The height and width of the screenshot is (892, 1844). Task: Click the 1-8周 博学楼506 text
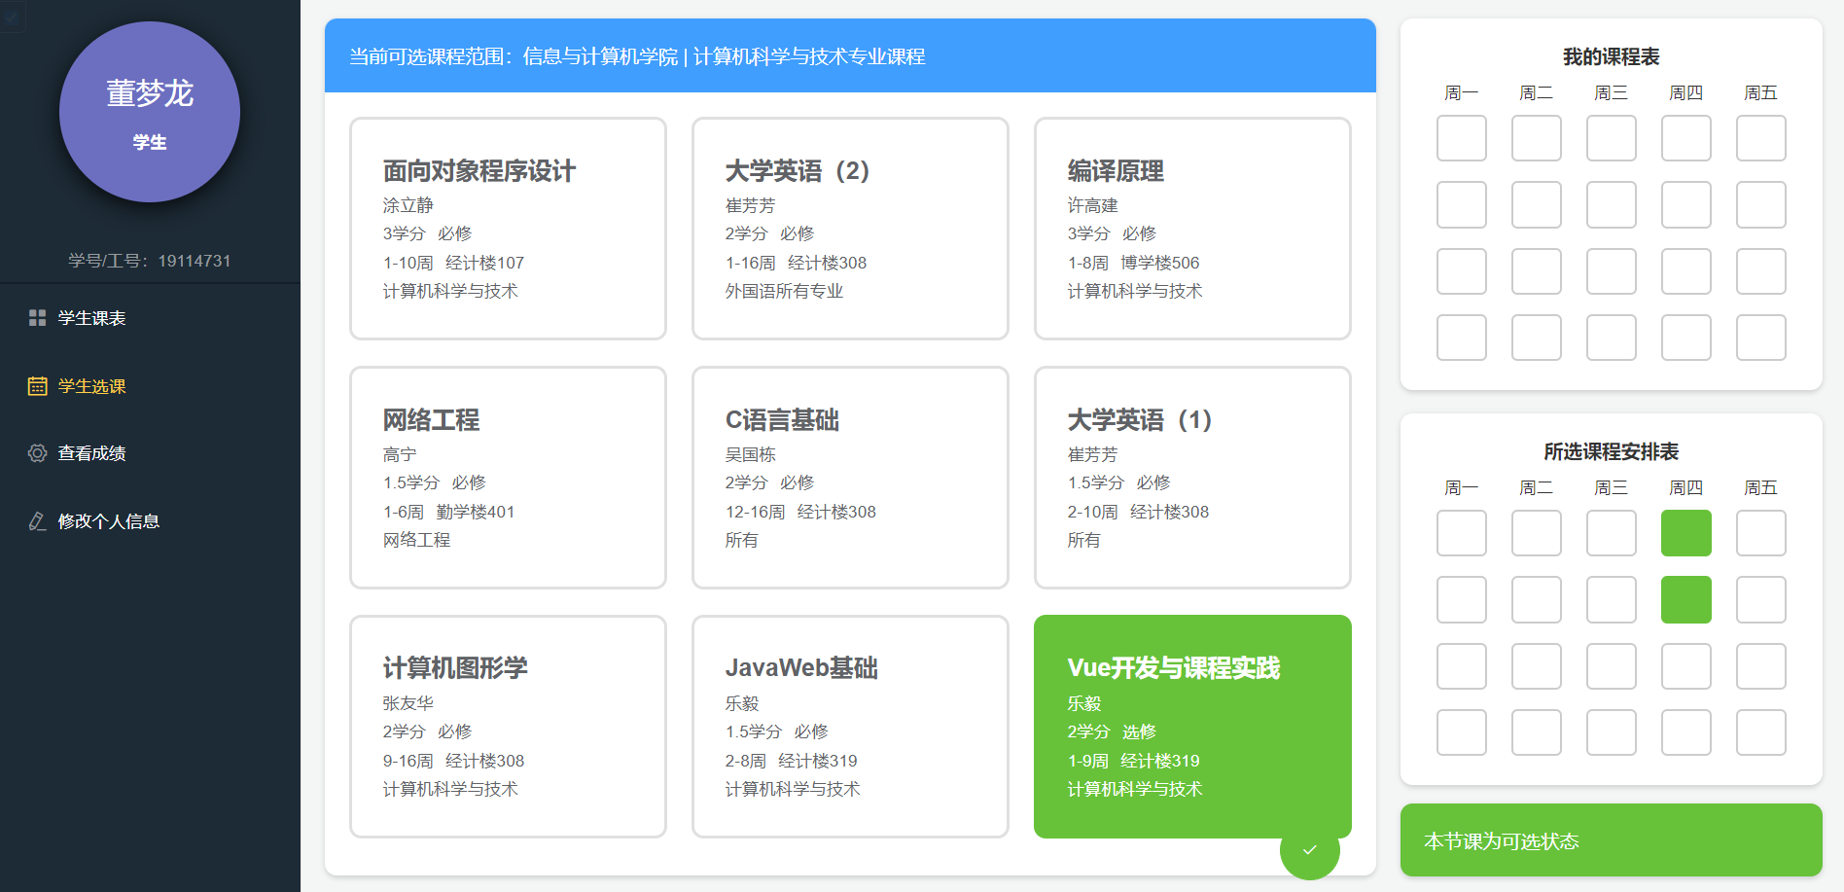[1134, 263]
